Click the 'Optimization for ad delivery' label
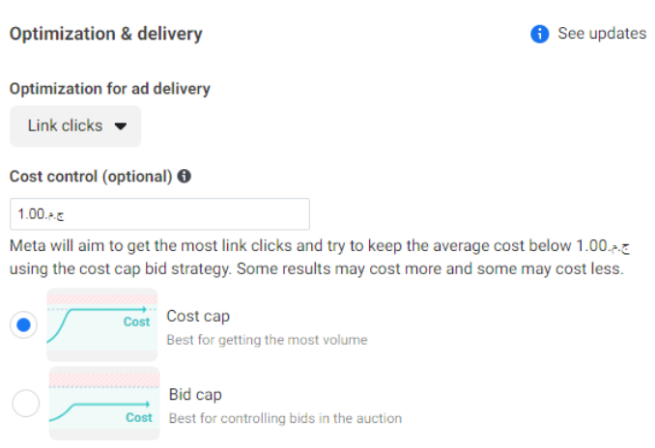Viewport: 655px width, 448px height. (110, 89)
